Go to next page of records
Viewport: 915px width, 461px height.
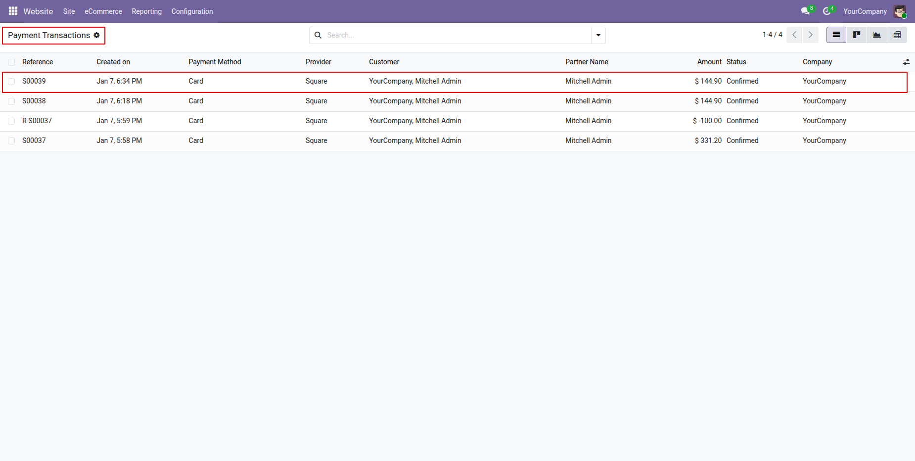(x=810, y=35)
